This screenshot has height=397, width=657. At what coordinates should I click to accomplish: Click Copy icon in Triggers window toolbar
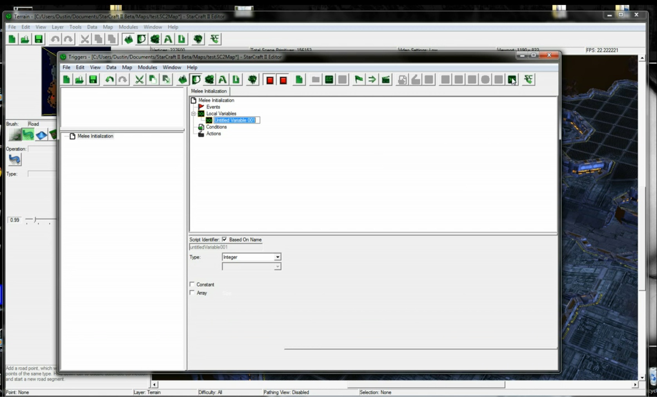click(x=153, y=80)
